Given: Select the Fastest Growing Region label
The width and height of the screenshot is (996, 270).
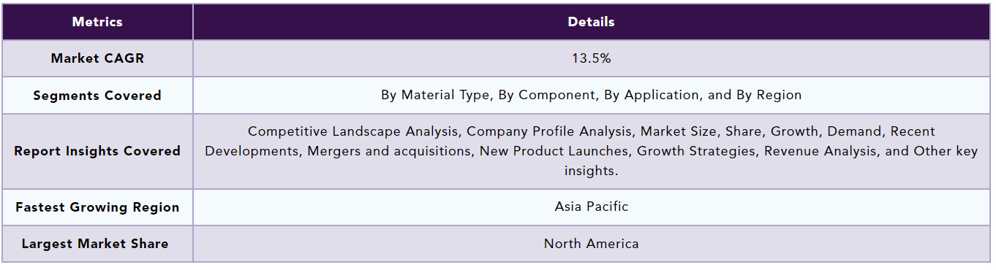Looking at the screenshot, I should (97, 207).
